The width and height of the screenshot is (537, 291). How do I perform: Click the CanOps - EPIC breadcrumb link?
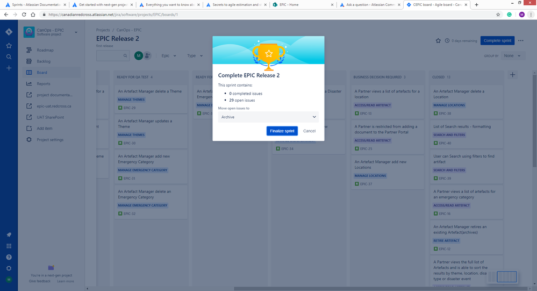coord(129,30)
